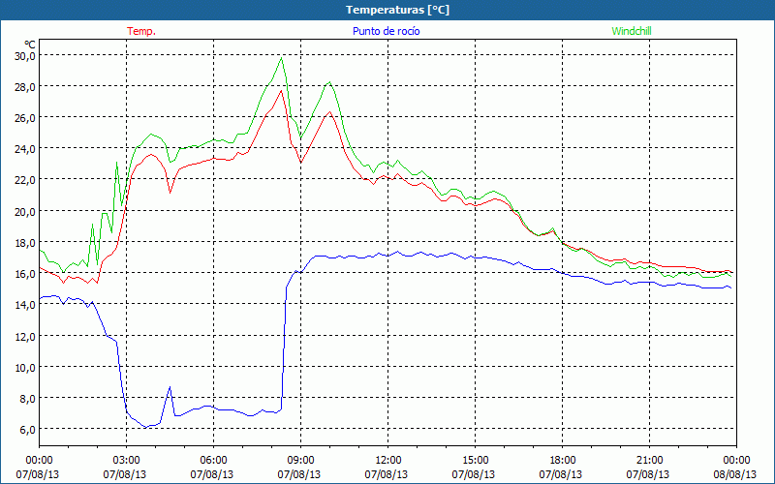Click the 26,0 y-axis value
Screen dimensions: 775x484
(25, 118)
